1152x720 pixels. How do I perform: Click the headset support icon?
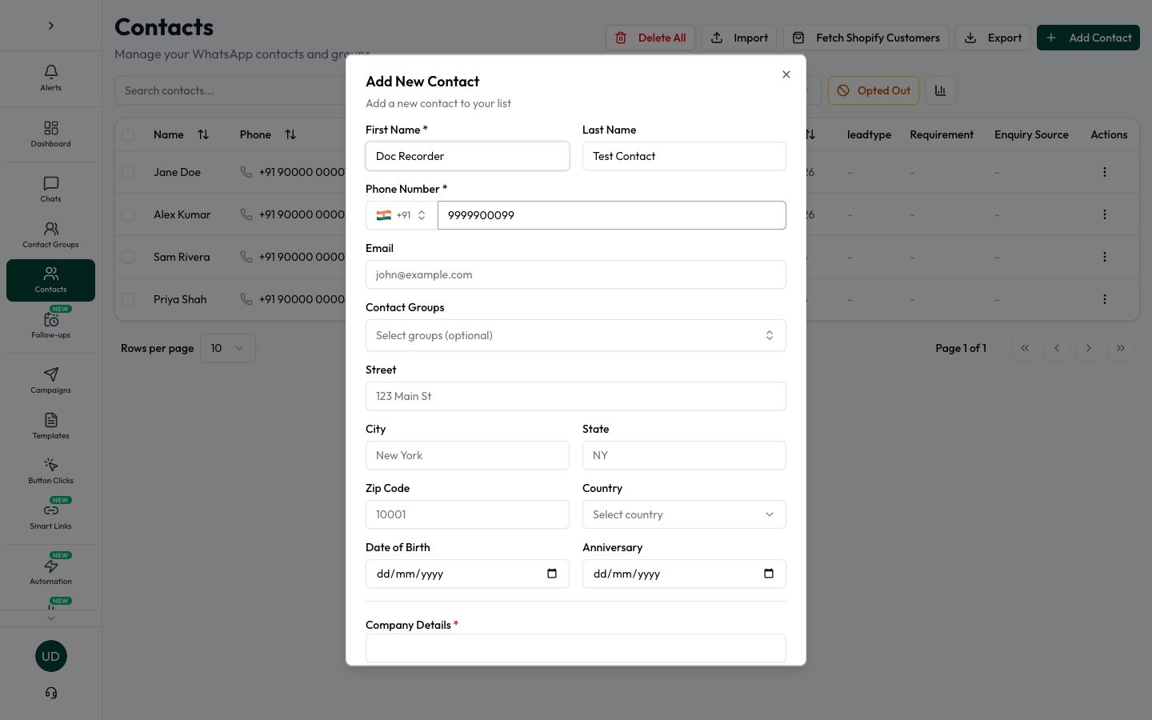(x=51, y=693)
